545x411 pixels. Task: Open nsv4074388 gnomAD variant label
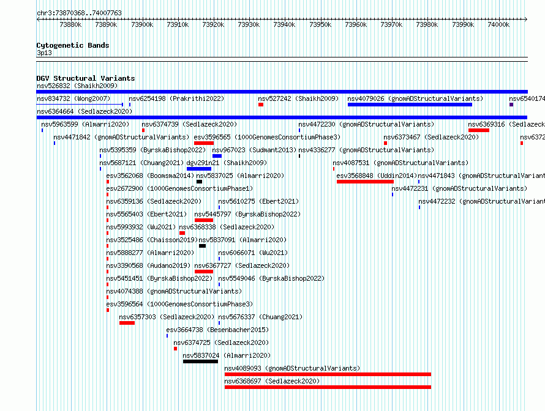coord(174,291)
